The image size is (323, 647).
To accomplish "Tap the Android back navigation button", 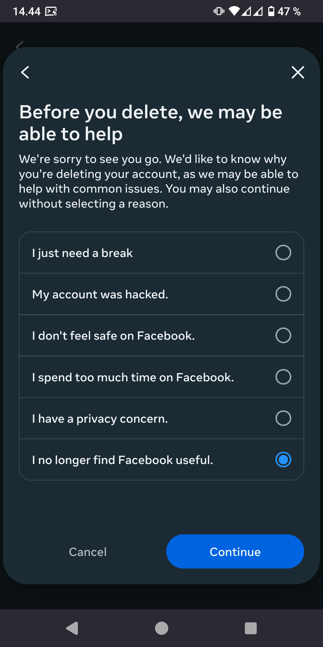I will point(72,628).
